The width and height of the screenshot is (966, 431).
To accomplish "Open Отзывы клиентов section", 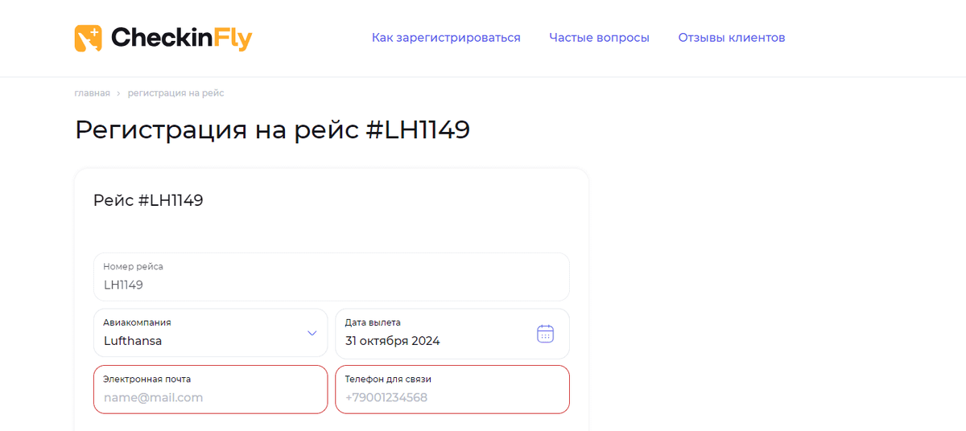I will click(x=732, y=38).
